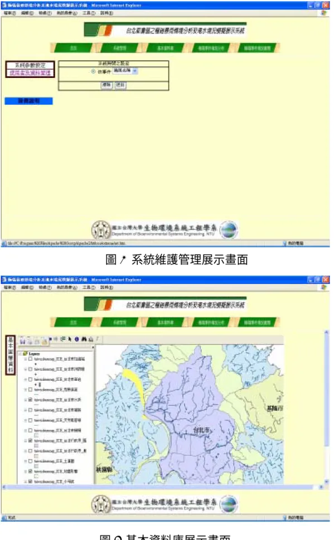
Task: Click the lower window scrollbar down arrow
Action: tap(326, 482)
